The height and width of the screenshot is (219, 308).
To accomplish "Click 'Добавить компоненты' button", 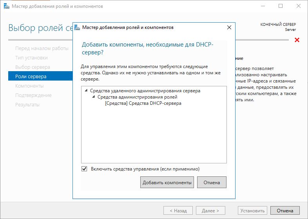I will click(167, 182).
